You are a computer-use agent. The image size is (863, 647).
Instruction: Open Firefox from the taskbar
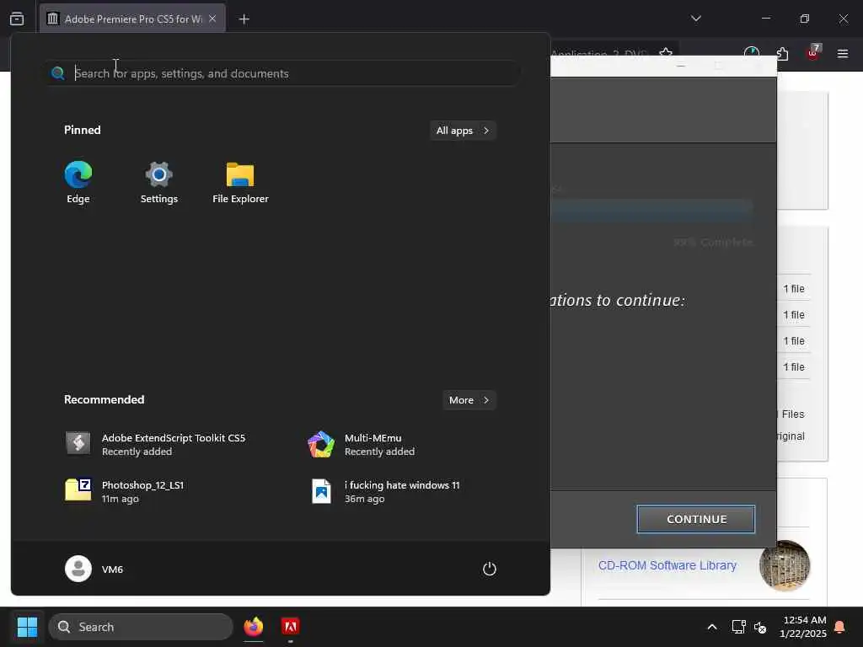[x=253, y=627]
